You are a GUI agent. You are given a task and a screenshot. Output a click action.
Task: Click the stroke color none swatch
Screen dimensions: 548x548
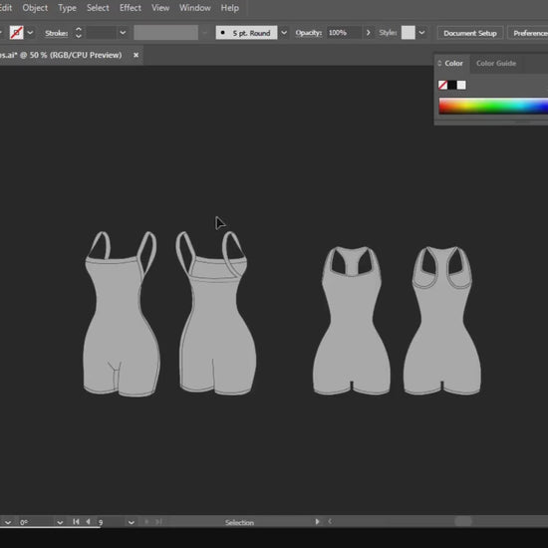point(16,33)
